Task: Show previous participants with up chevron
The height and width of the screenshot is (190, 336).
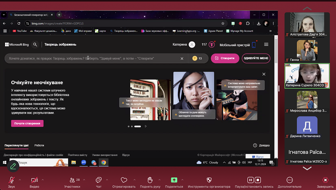Action: click(x=307, y=8)
